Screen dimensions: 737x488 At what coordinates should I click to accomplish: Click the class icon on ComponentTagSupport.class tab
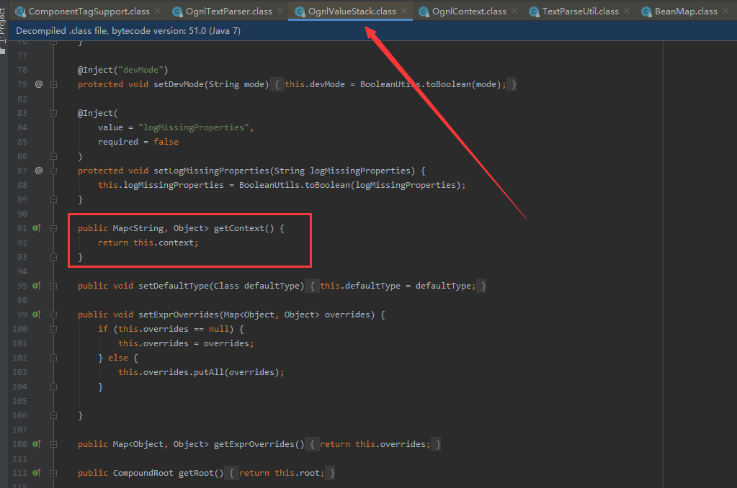(20, 12)
